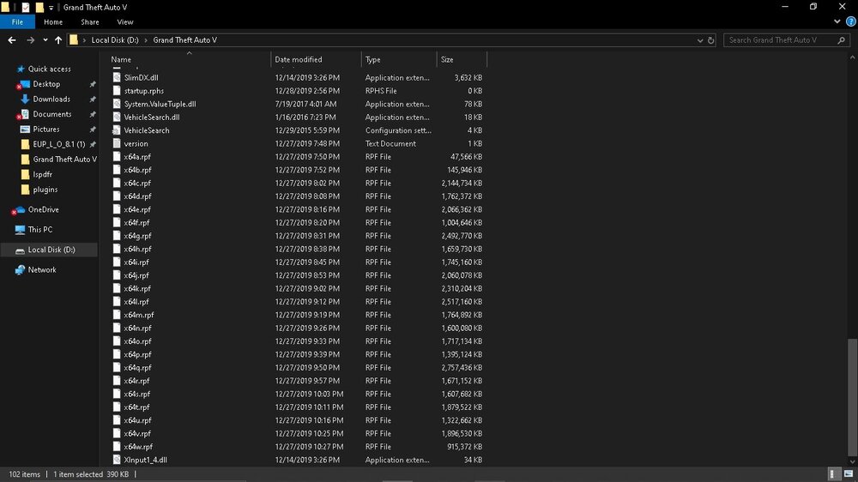Screen dimensions: 858x482
Task: Switch to Large icons view in status bar
Action: coord(849,473)
